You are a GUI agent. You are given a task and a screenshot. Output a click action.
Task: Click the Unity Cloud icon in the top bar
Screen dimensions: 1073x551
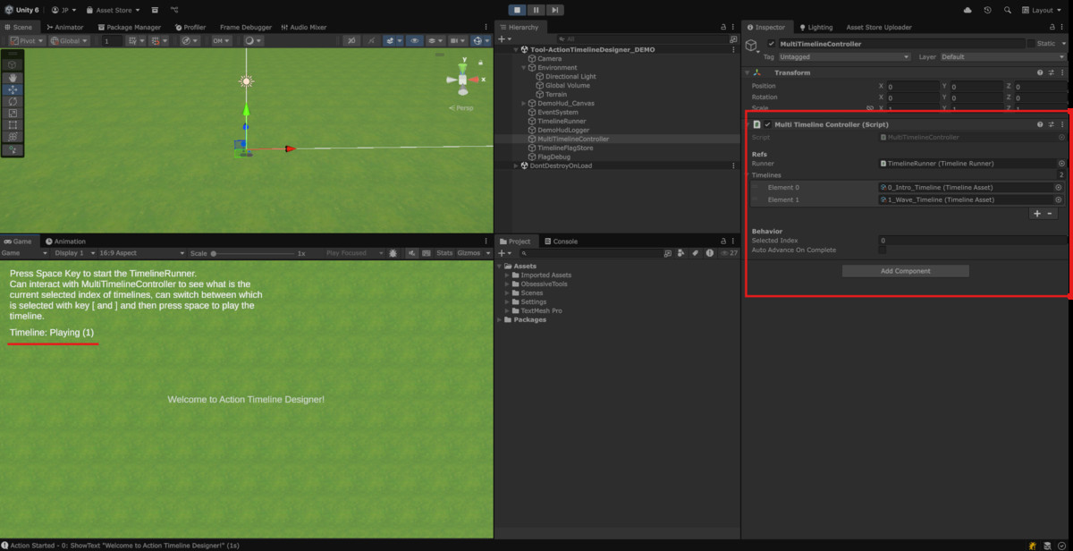click(x=967, y=9)
